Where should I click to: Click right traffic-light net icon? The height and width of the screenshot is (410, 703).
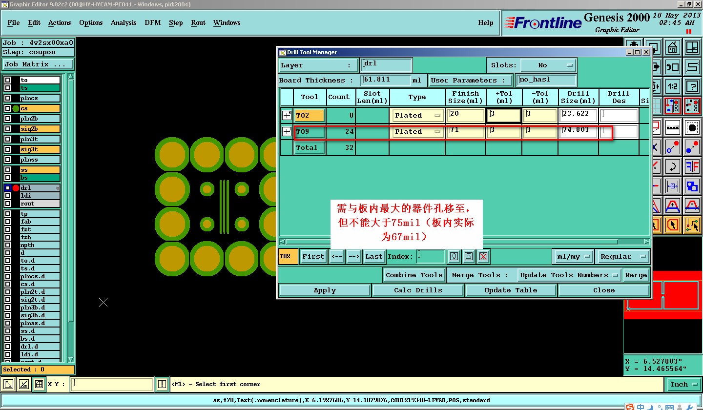pyautogui.click(x=692, y=106)
